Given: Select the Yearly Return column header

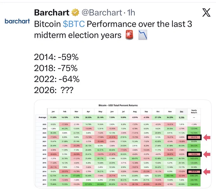Looking at the screenshot, I should pyautogui.click(x=194, y=111).
